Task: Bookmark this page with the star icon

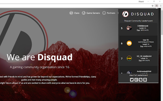Action: (153, 6)
